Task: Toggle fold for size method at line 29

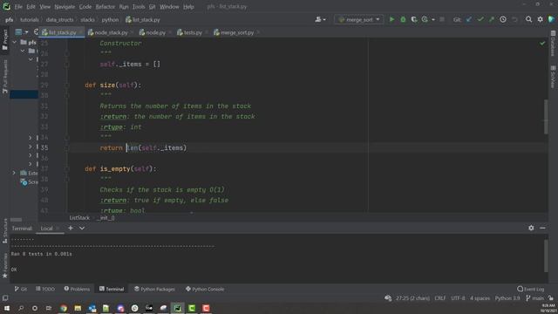Action: [66, 85]
